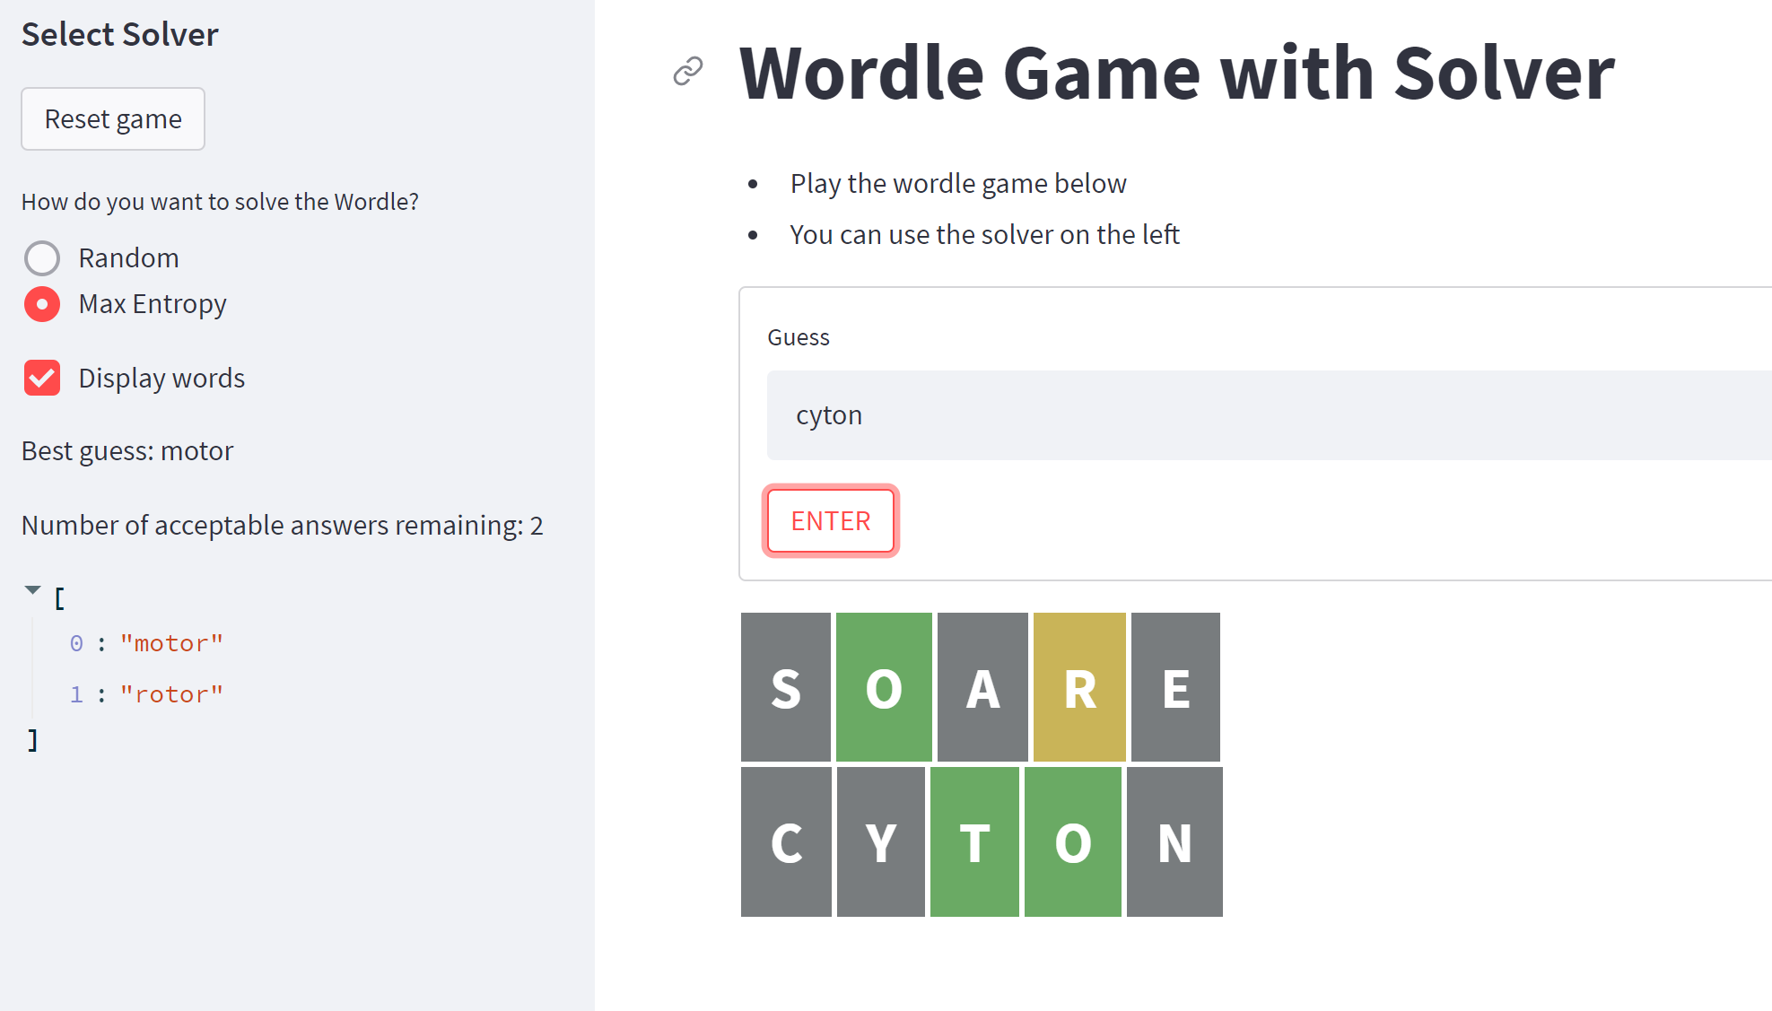Collapse the acceptable answers JSON list

33,590
